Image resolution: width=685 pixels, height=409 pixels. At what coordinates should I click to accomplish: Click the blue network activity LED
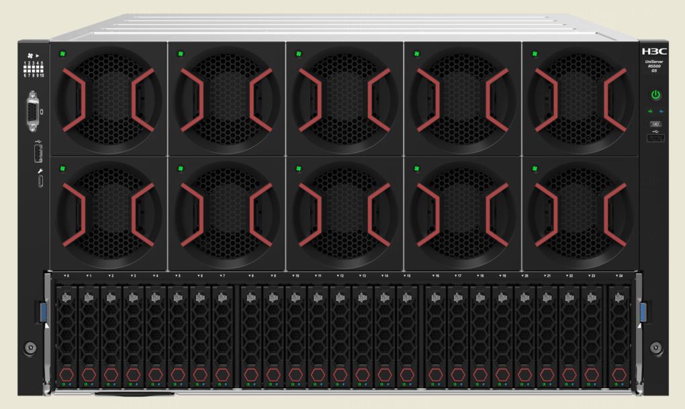click(661, 111)
